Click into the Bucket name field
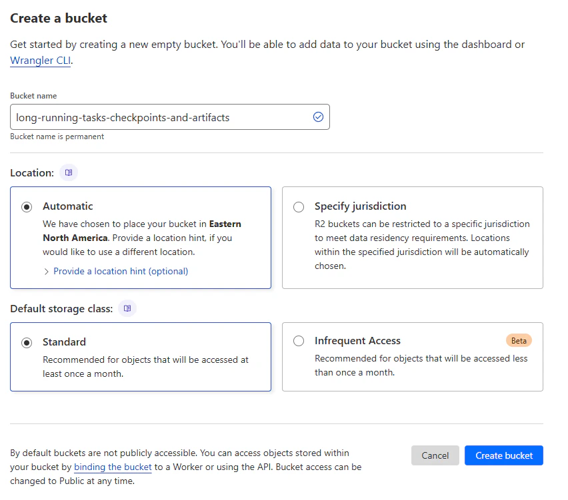 170,117
